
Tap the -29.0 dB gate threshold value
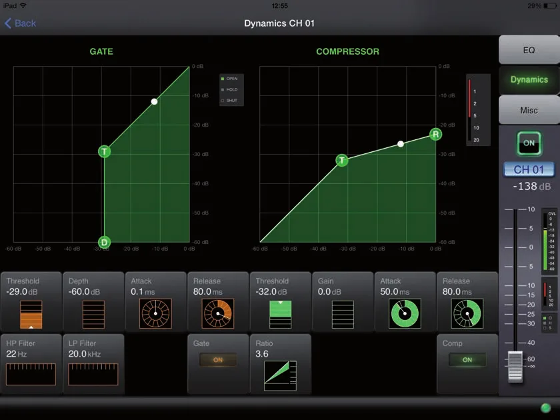pyautogui.click(x=22, y=292)
